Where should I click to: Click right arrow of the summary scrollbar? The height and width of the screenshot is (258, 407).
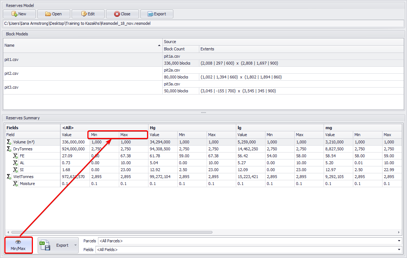coord(399,232)
